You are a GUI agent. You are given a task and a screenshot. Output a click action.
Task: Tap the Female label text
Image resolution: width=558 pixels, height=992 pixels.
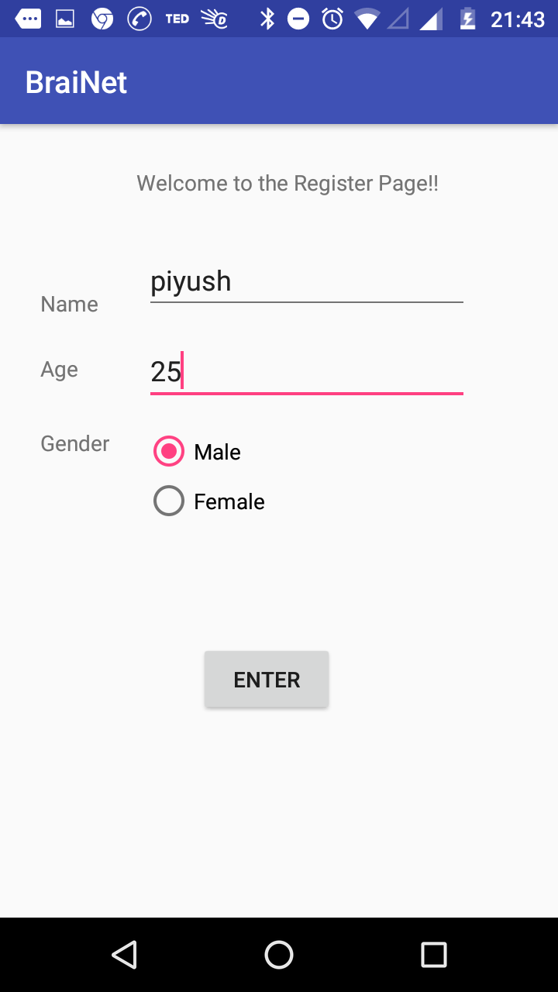(x=229, y=501)
